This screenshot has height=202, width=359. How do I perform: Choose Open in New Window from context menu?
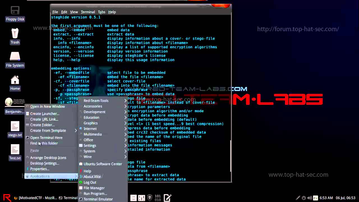(51, 107)
